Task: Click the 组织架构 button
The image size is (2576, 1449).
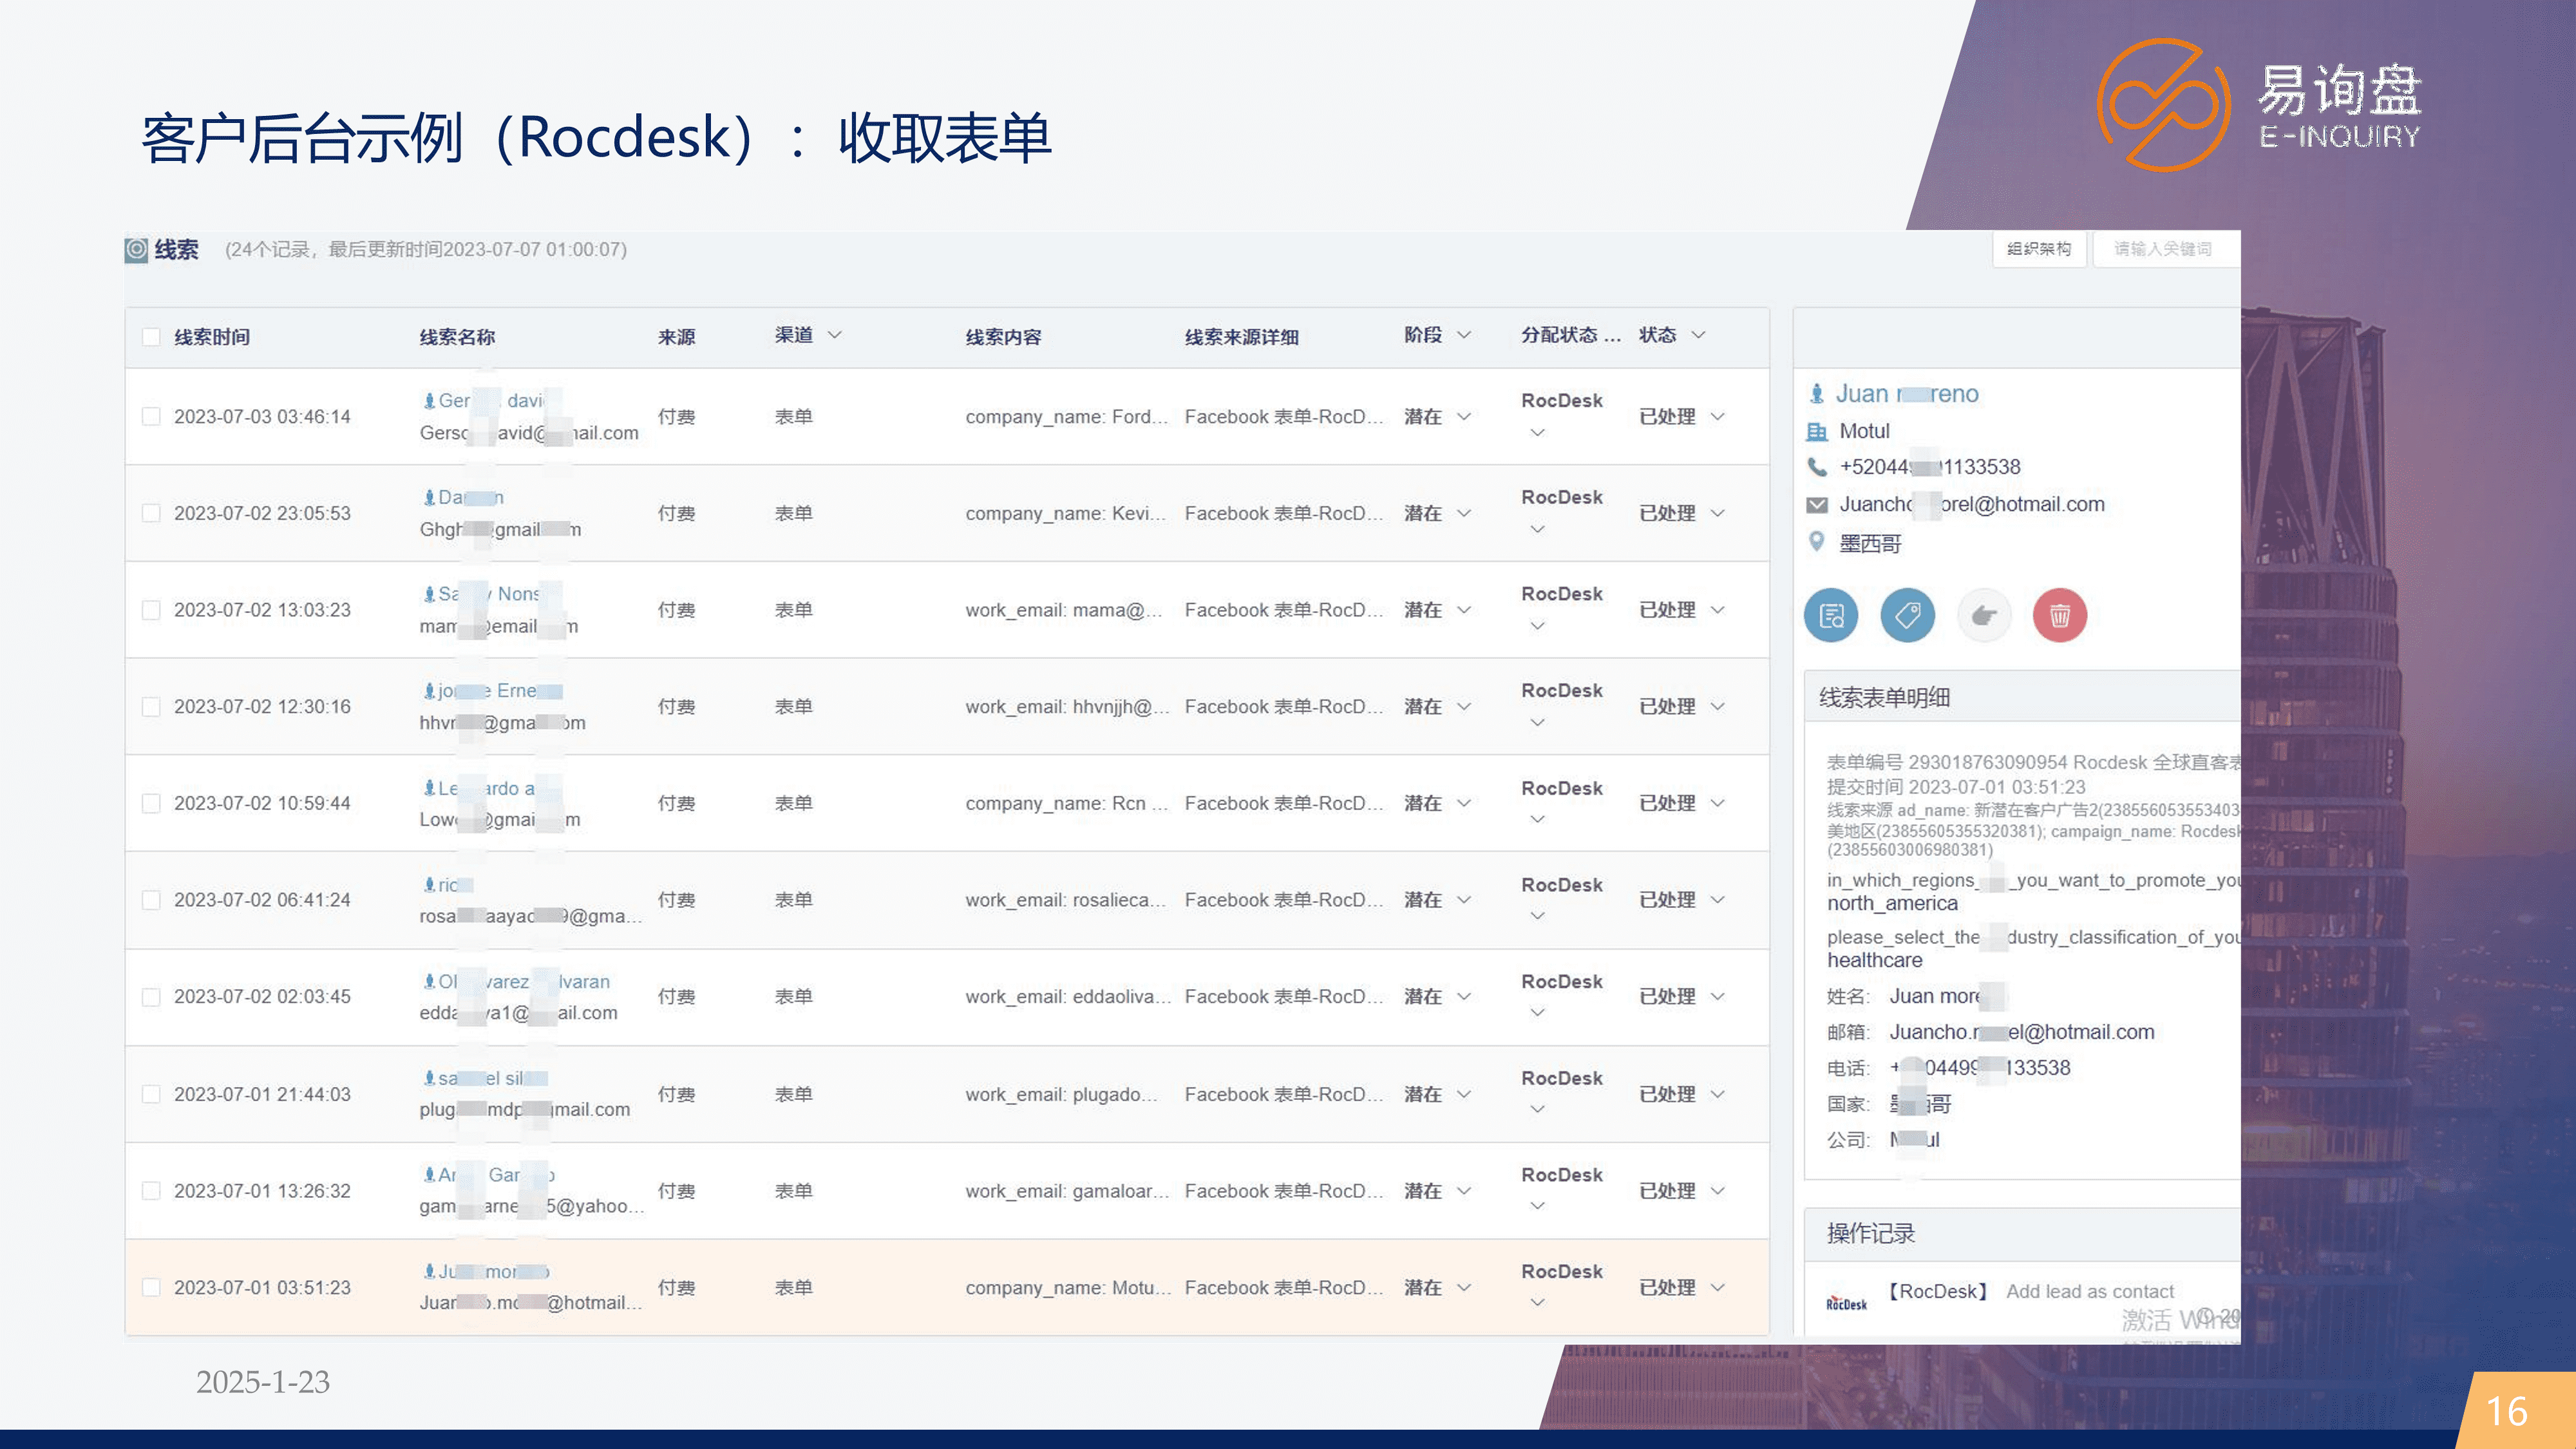Action: [x=2039, y=249]
